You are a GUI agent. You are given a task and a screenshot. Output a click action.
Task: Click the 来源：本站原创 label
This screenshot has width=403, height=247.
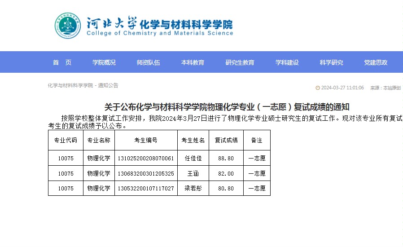385,88
